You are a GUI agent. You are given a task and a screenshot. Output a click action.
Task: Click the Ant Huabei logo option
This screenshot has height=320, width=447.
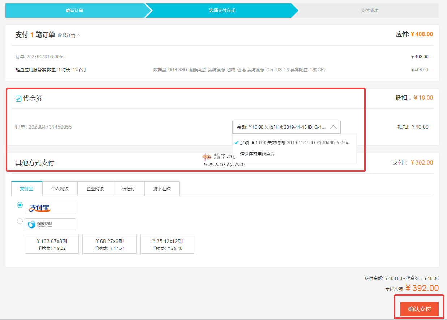[x=50, y=224]
